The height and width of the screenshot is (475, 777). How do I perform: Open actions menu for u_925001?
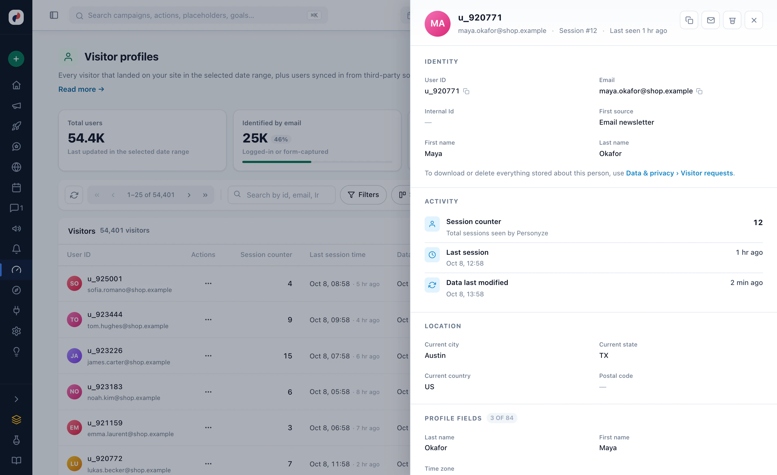[208, 283]
